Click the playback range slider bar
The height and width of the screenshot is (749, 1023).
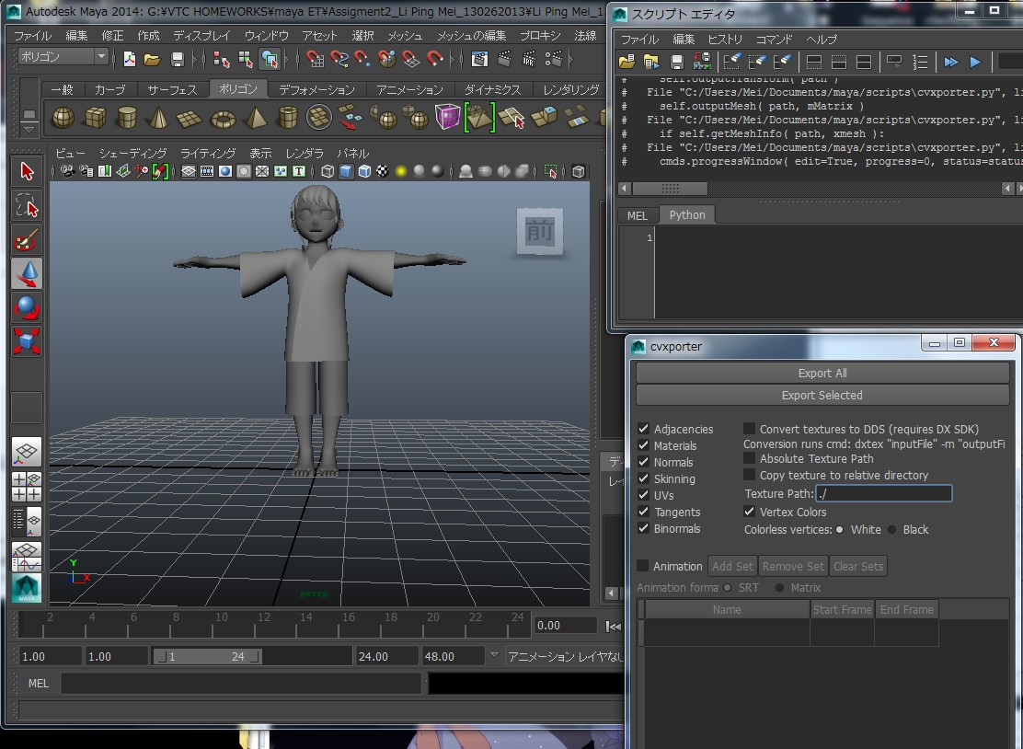coord(208,656)
